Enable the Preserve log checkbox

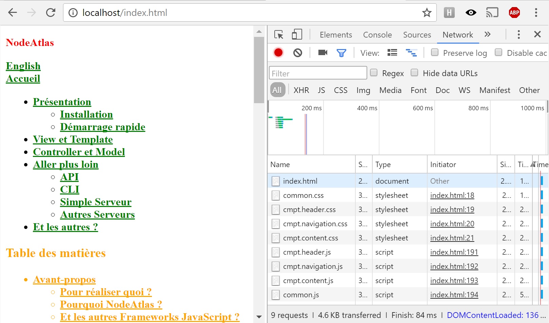tap(434, 52)
